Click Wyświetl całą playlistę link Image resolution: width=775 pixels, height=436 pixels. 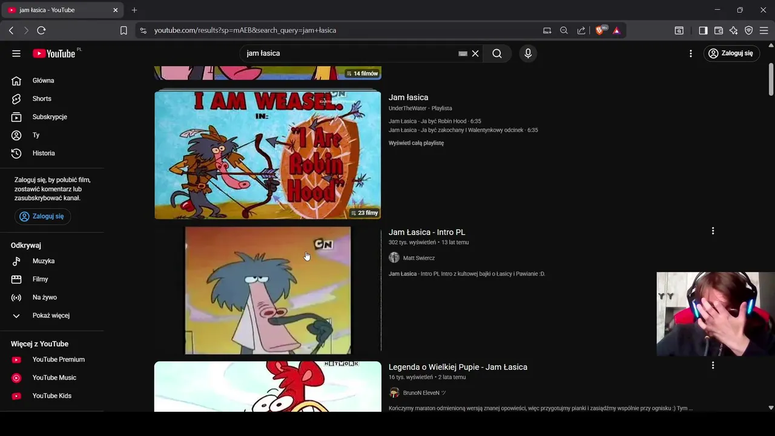[416, 143]
